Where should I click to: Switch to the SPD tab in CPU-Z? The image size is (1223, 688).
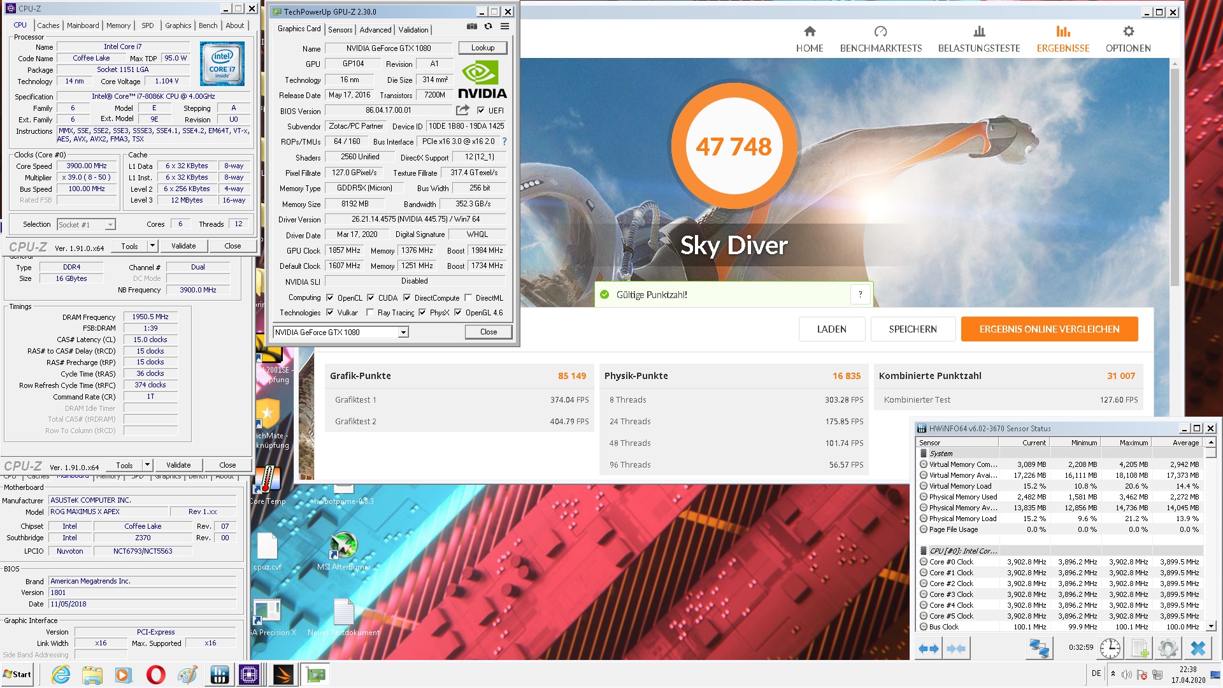148,25
